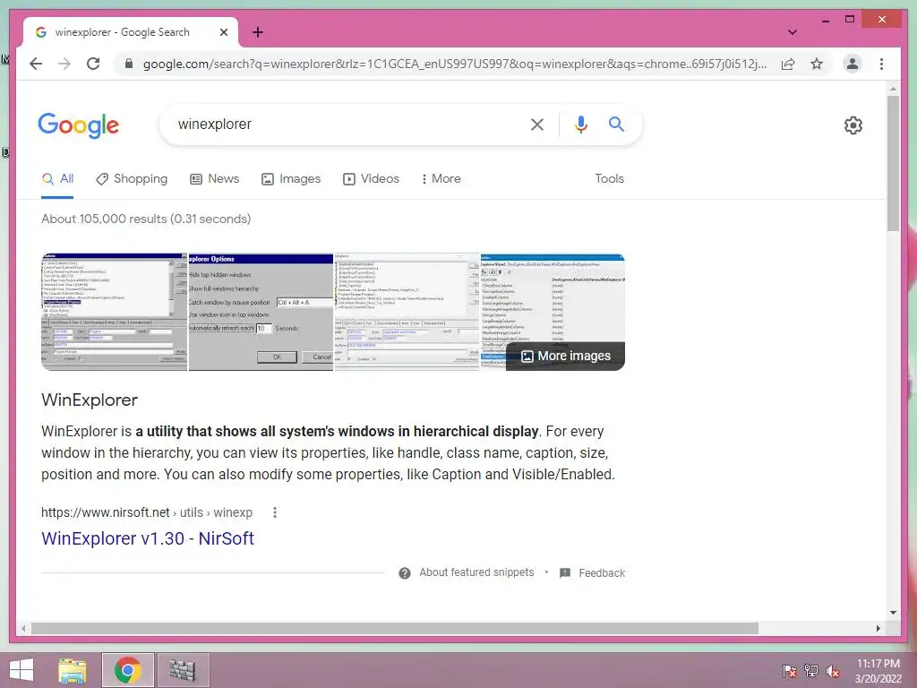
Task: Open Google settings gear
Action: pyautogui.click(x=853, y=125)
